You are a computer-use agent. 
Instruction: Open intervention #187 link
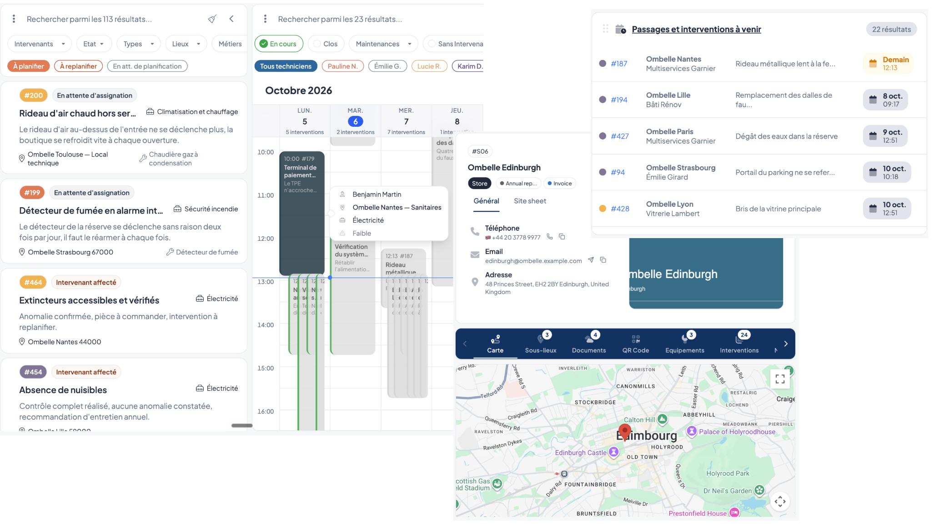[x=619, y=64]
